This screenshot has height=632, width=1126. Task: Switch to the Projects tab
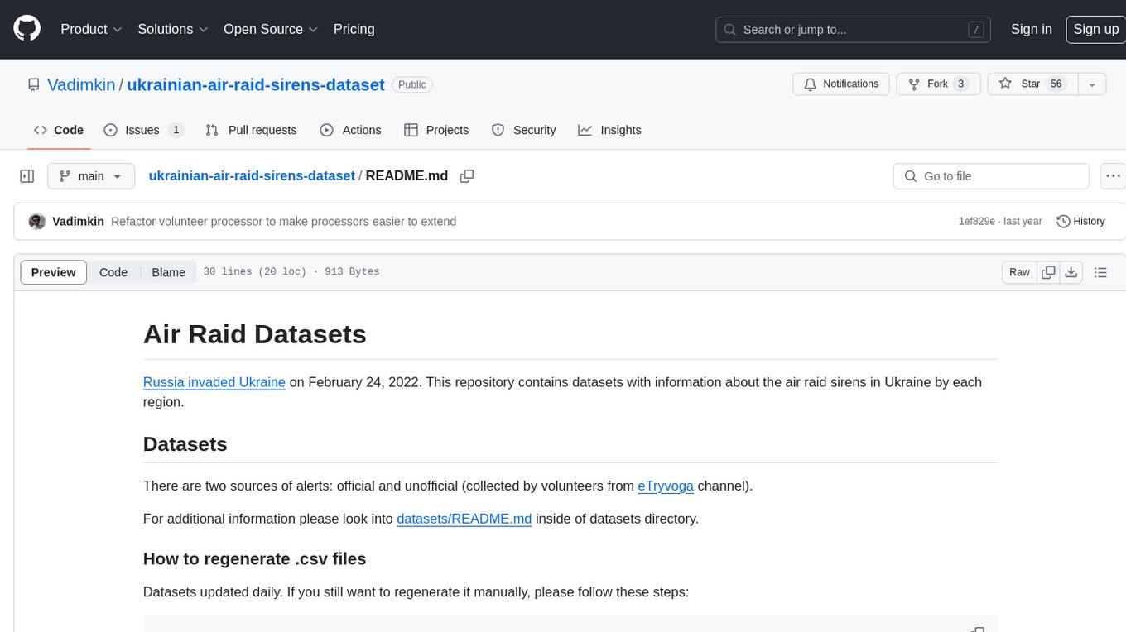(x=436, y=130)
